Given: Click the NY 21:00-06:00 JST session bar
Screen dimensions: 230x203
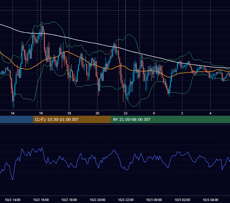Looking at the screenshot, I should point(170,119).
